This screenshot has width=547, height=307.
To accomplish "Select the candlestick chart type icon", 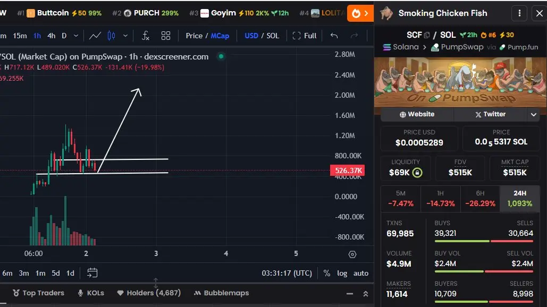I will coord(111,36).
